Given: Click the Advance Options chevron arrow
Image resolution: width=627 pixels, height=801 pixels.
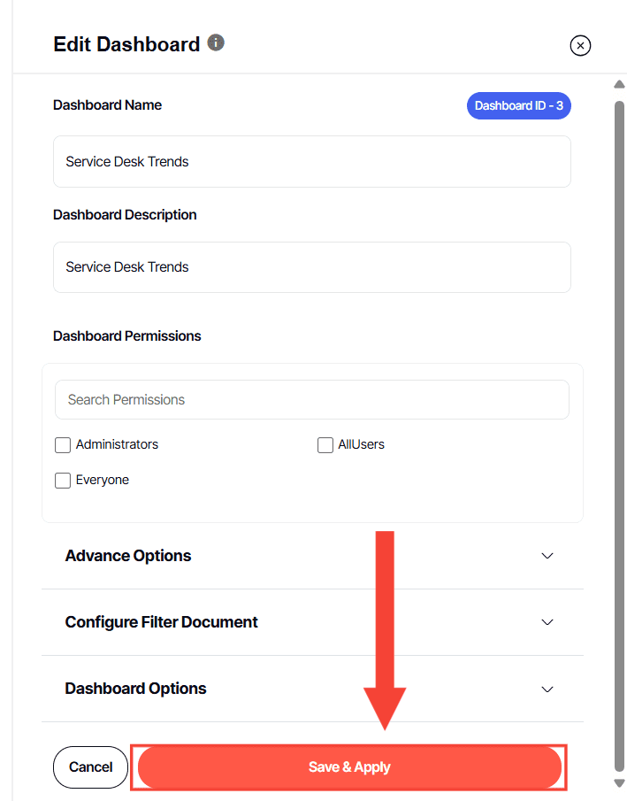Looking at the screenshot, I should point(547,556).
